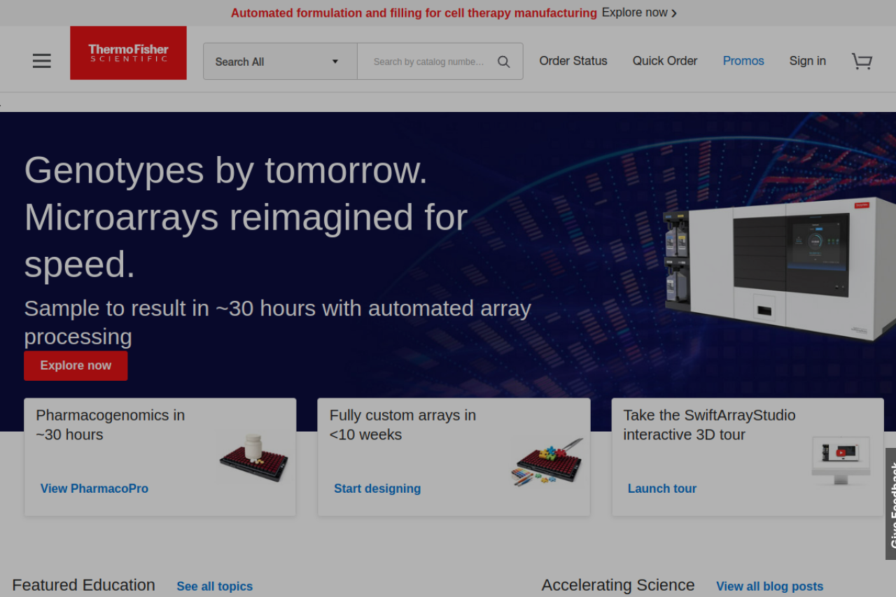Image resolution: width=896 pixels, height=597 pixels.
Task: Open View all blog posts link
Action: [769, 587]
